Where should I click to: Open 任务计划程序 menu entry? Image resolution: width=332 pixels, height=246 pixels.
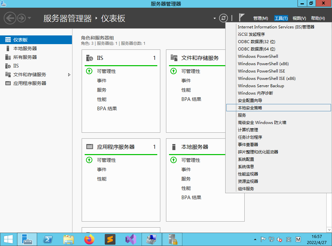pyautogui.click(x=278, y=137)
